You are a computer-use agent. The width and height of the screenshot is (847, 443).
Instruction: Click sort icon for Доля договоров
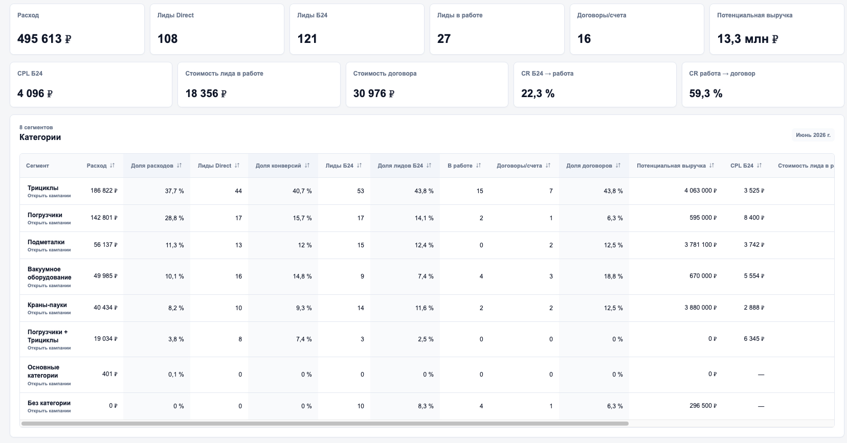(618, 166)
